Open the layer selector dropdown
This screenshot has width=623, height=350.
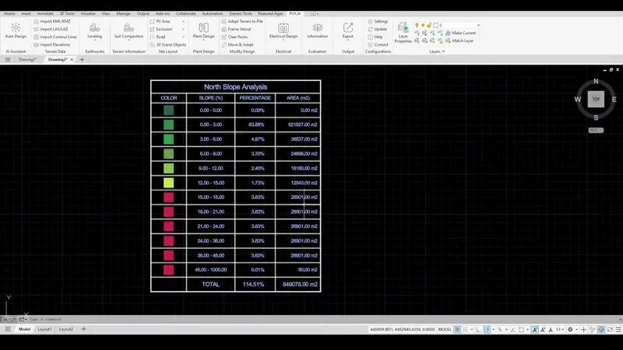point(478,26)
